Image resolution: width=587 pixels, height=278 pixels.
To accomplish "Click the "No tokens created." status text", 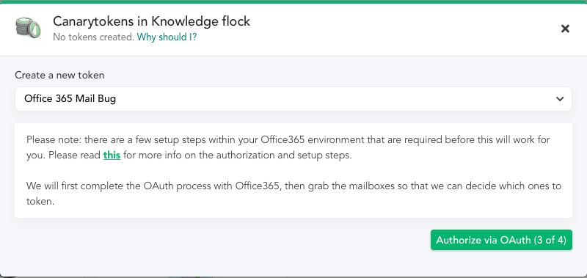I will point(94,37).
